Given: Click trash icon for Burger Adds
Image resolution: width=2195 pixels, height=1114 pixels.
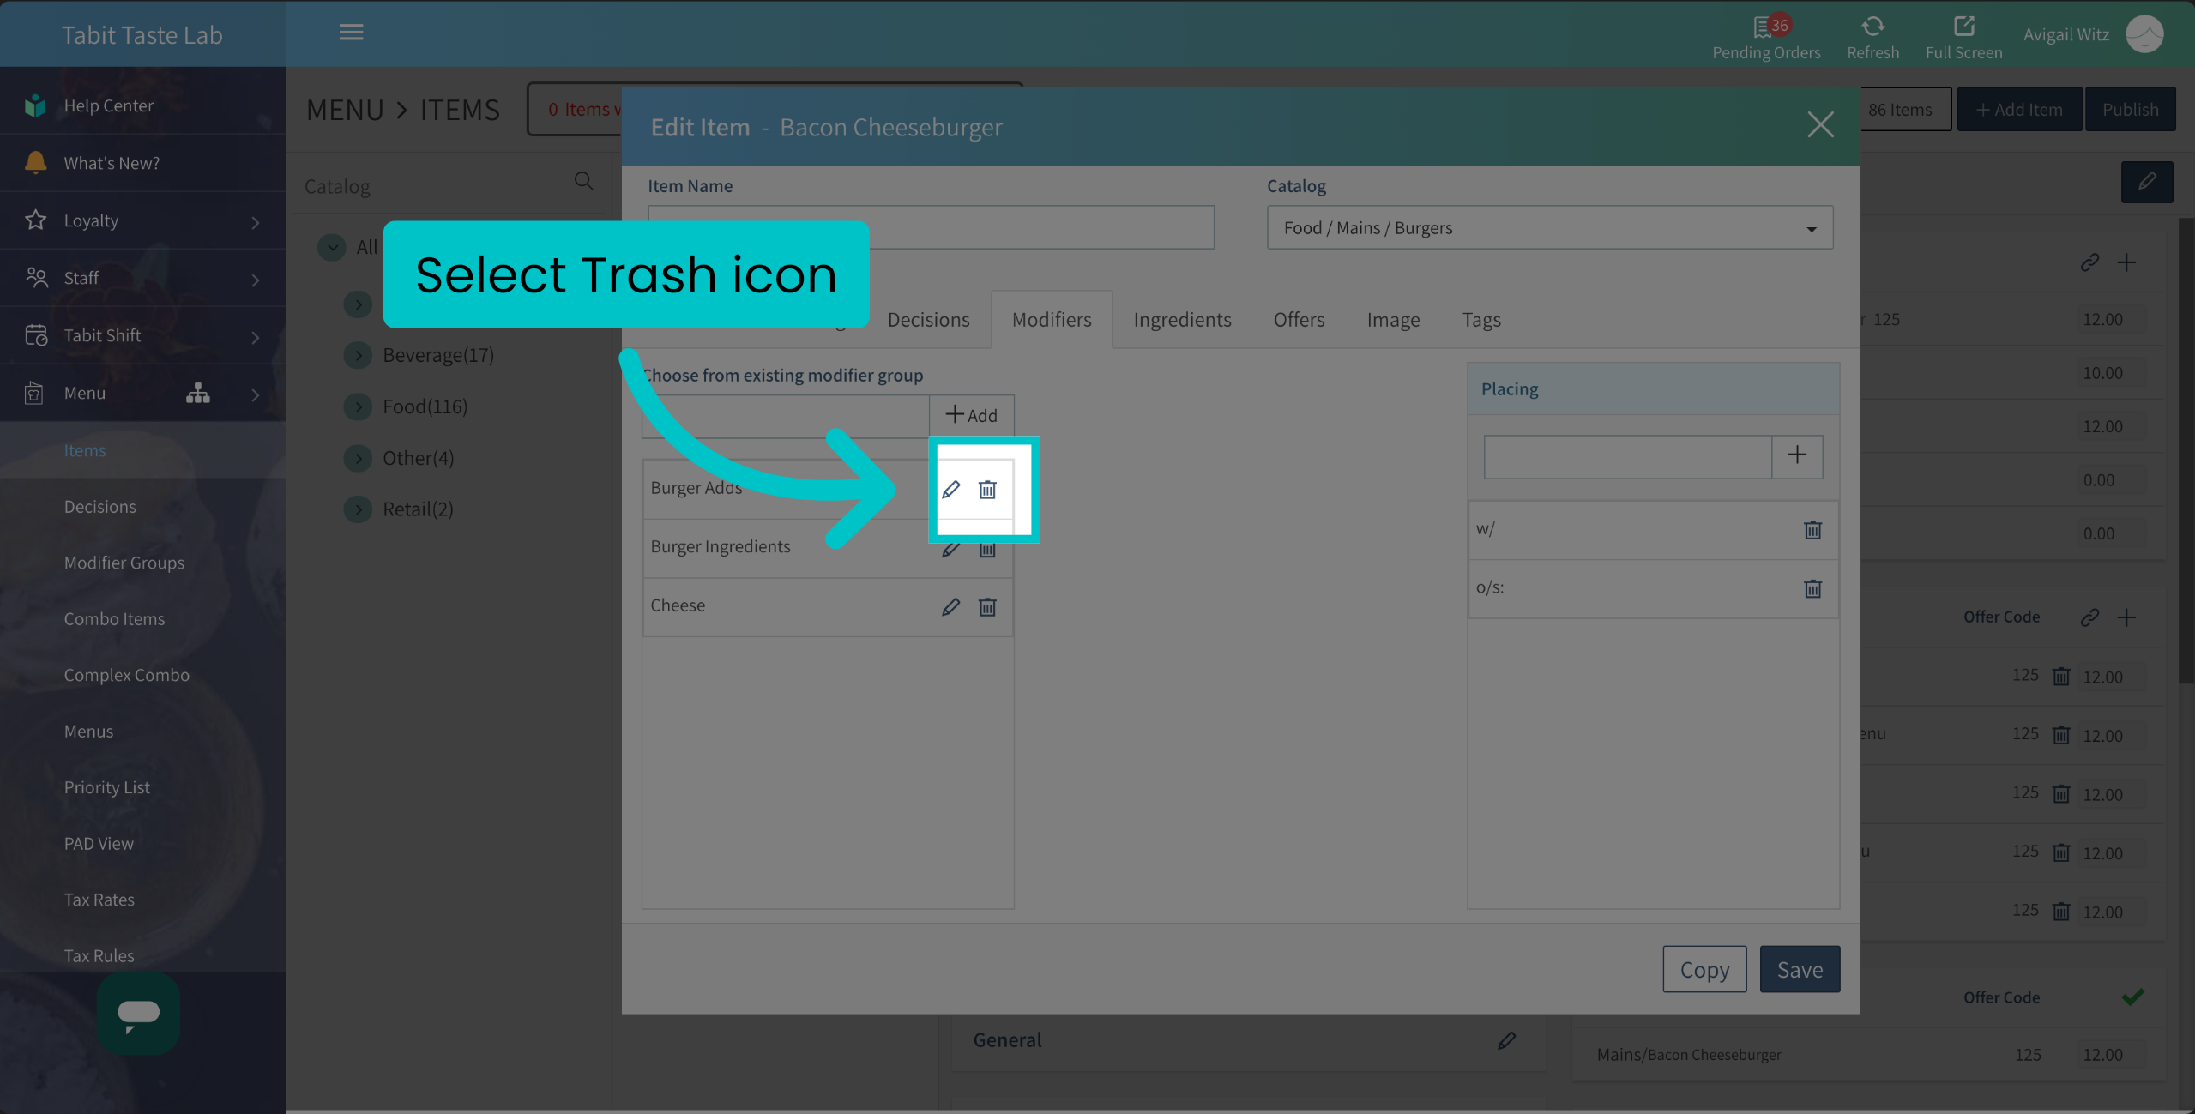Looking at the screenshot, I should [987, 490].
